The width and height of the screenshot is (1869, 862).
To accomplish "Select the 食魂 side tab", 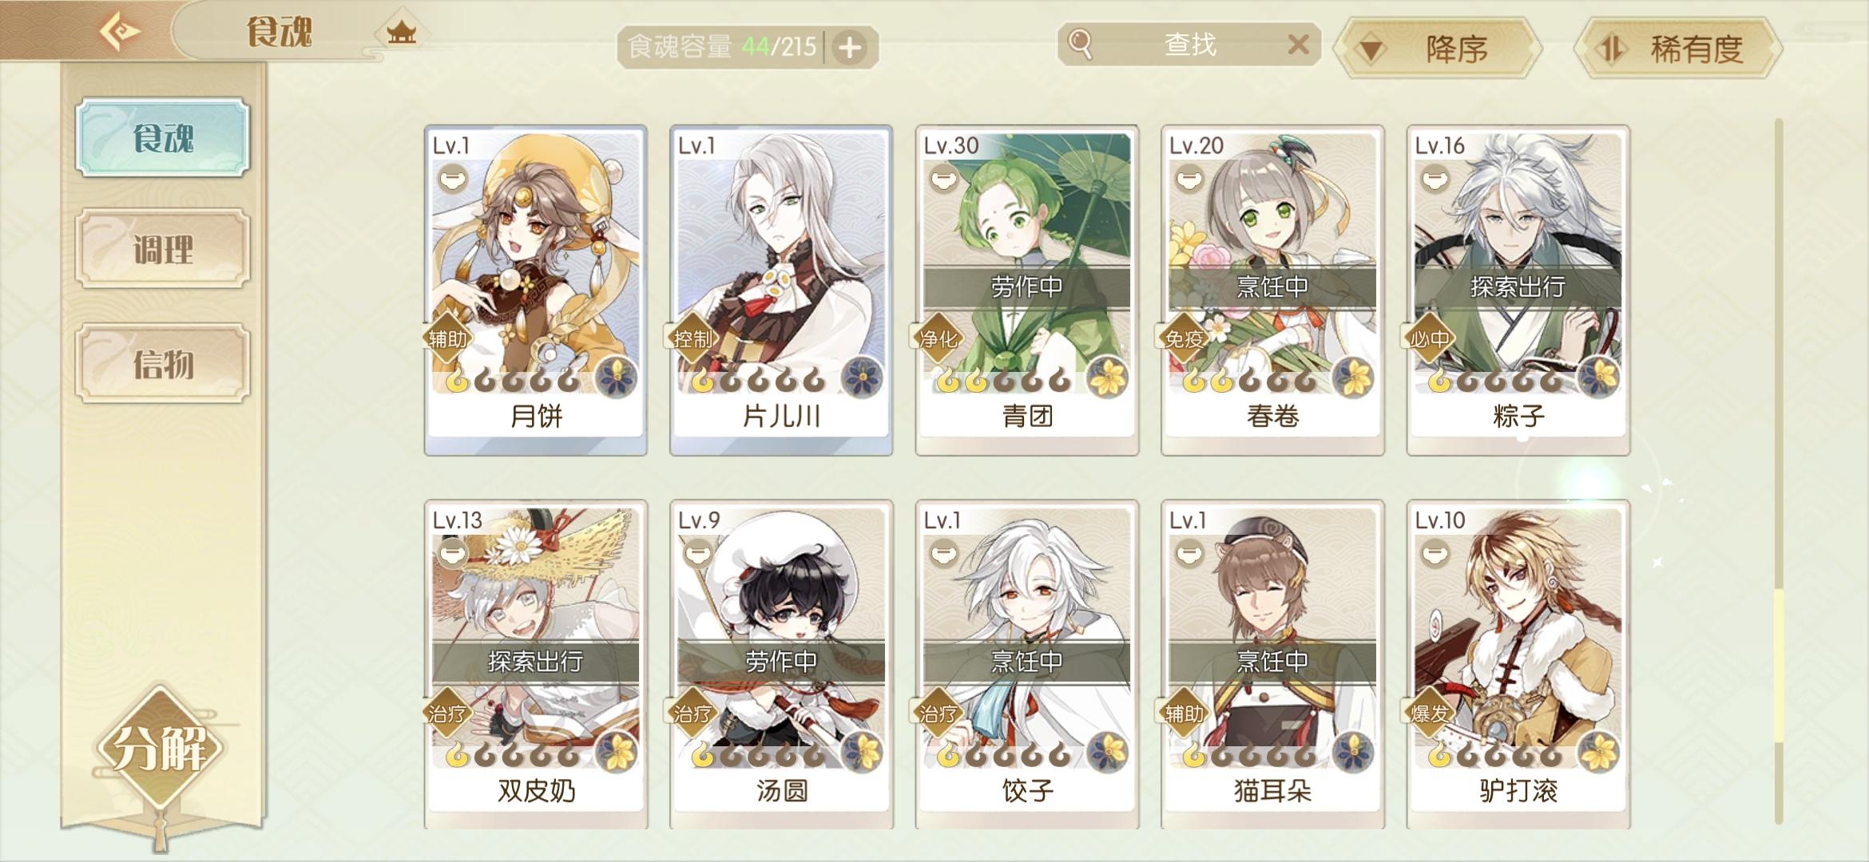I will 163,137.
